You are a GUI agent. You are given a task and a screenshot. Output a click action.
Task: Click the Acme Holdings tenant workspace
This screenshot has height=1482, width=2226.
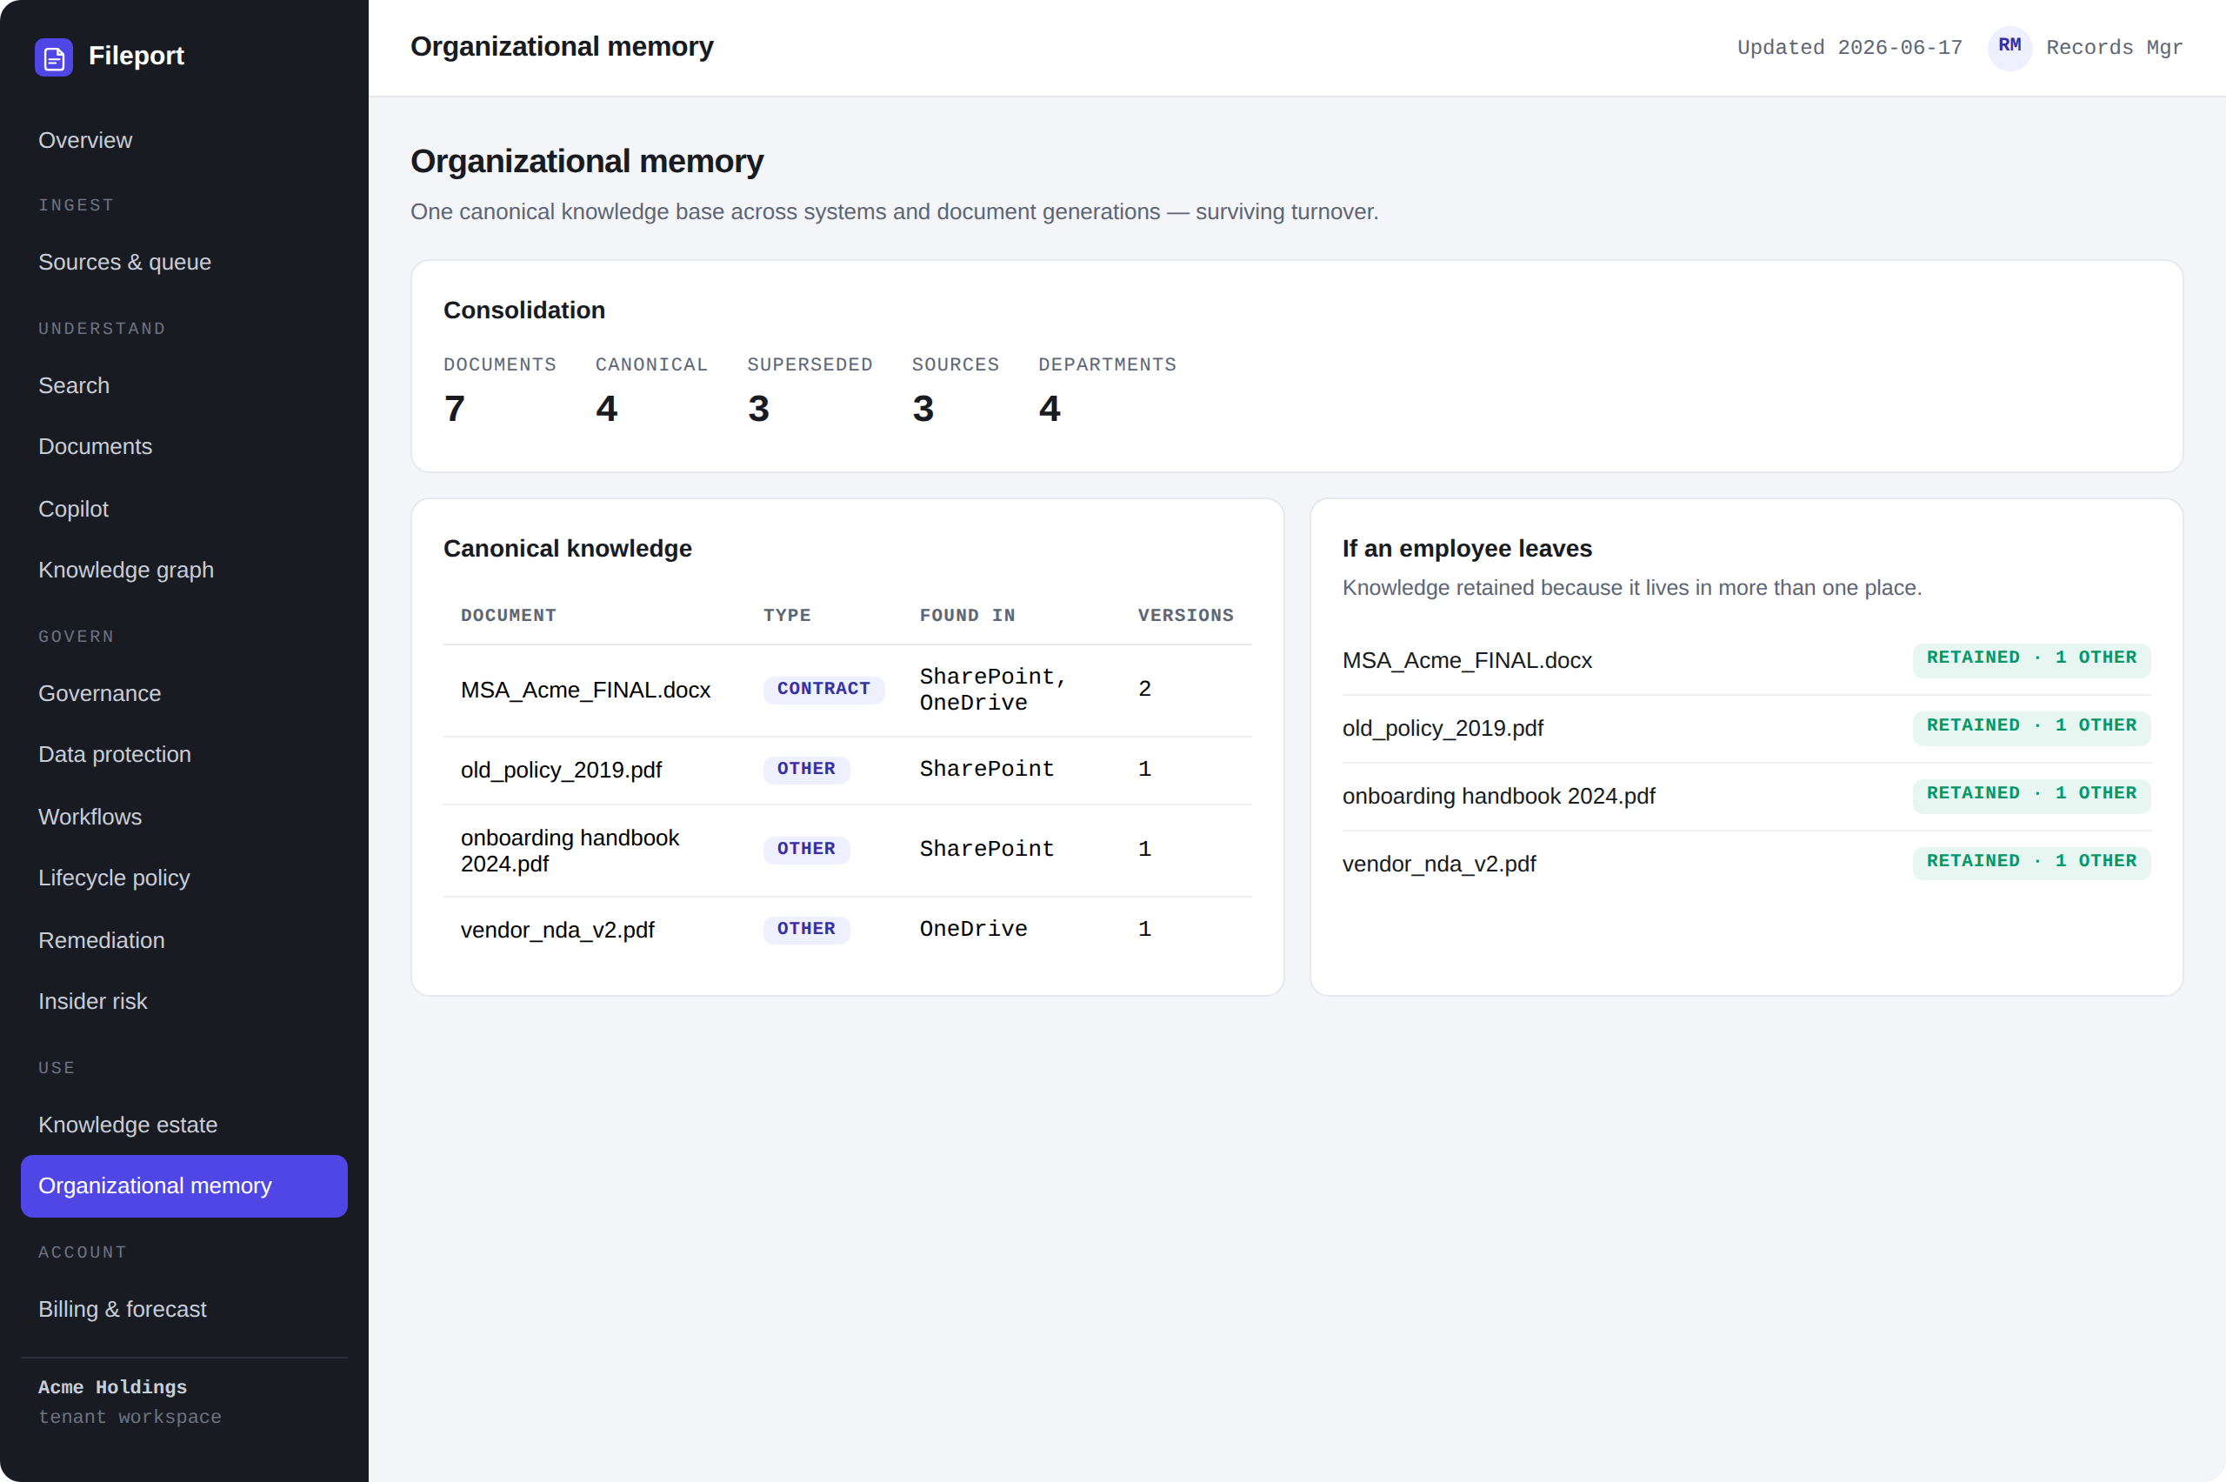tap(130, 1402)
